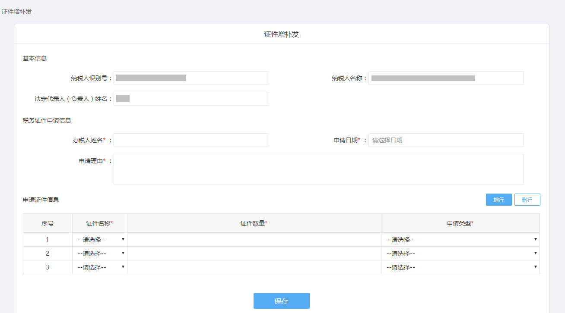Click the 纳税人名称 field

coord(446,78)
